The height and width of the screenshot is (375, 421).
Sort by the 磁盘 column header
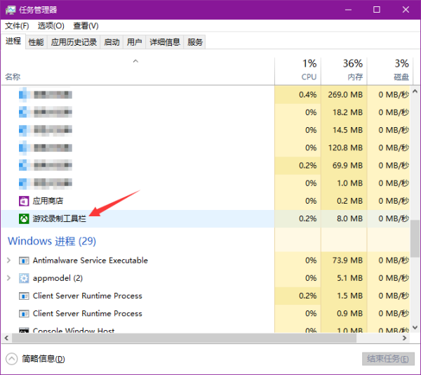(x=389, y=71)
